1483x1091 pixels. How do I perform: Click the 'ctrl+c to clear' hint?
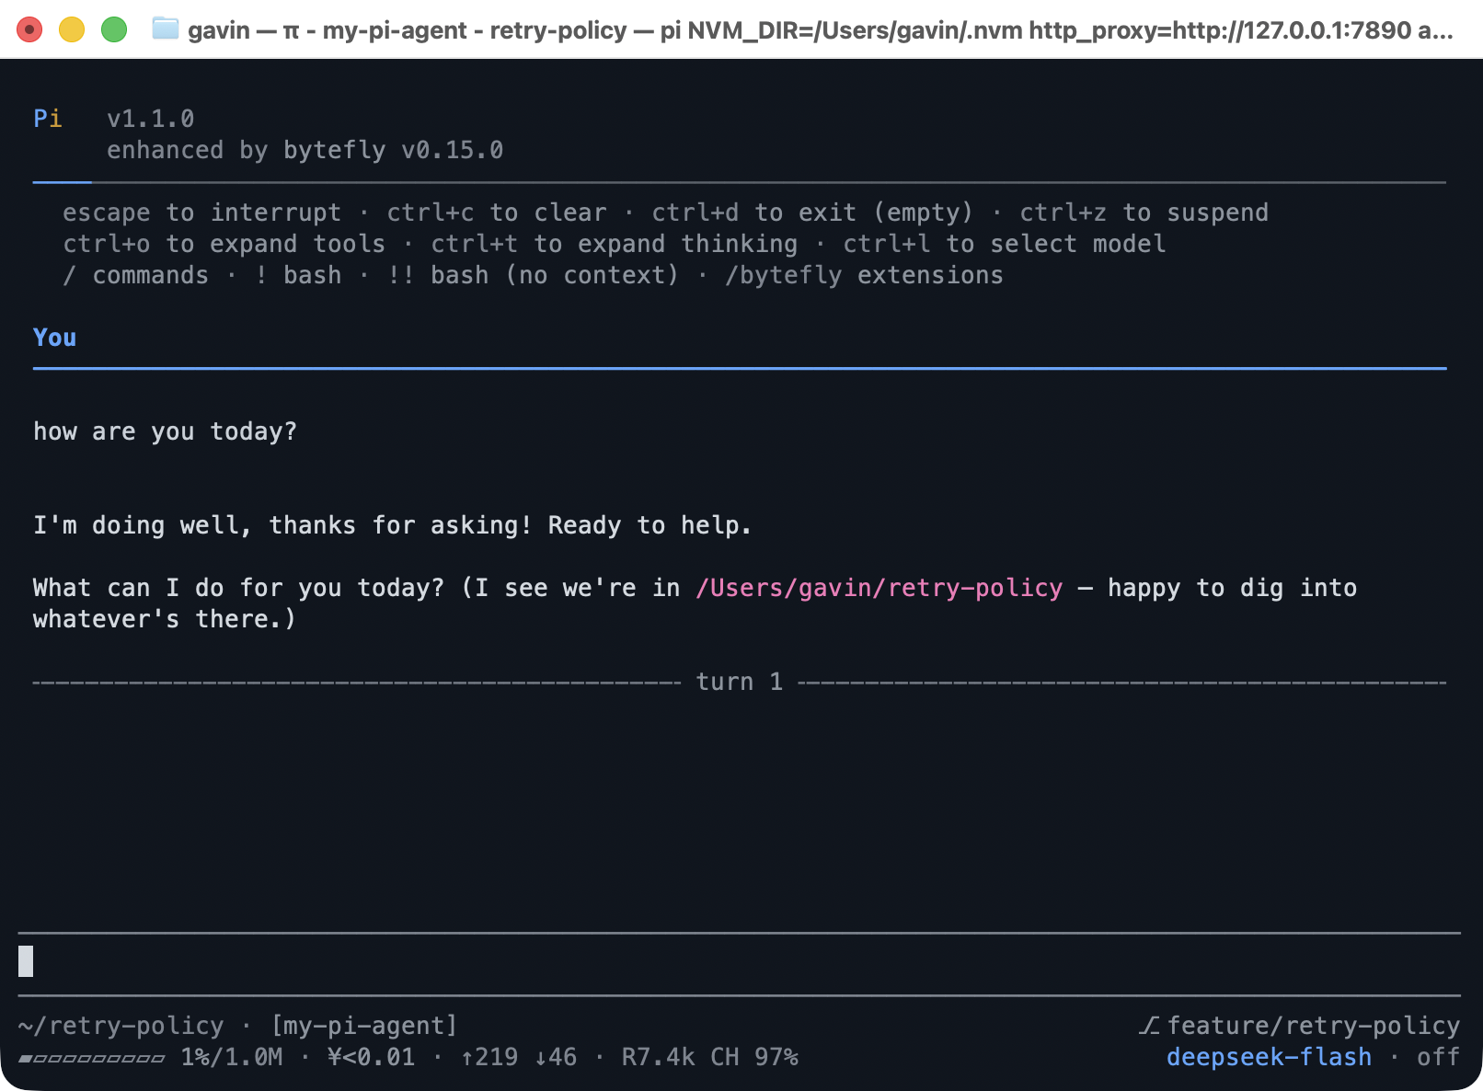coord(497,212)
